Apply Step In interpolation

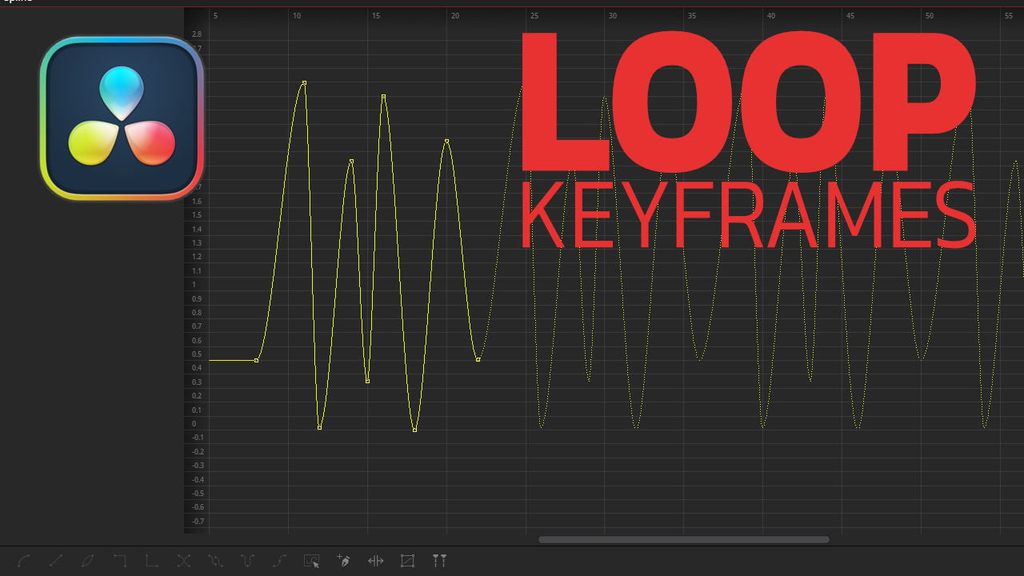point(120,561)
